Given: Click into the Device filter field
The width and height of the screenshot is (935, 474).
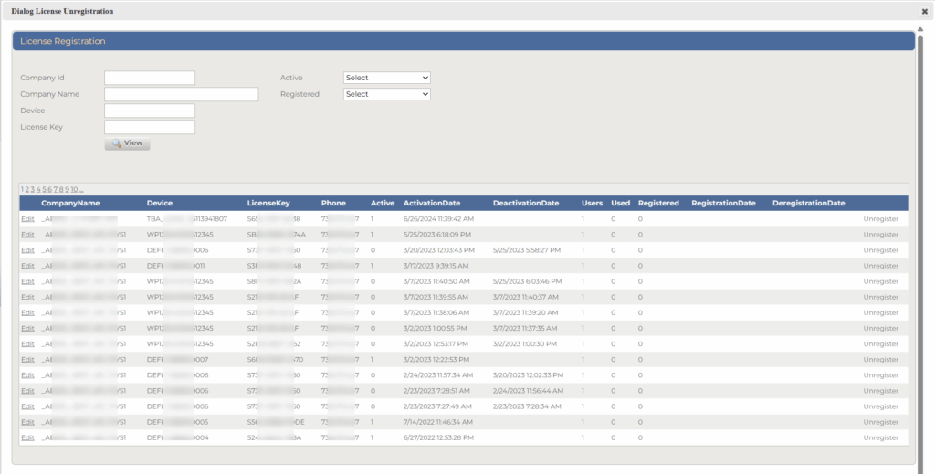Looking at the screenshot, I should point(150,111).
